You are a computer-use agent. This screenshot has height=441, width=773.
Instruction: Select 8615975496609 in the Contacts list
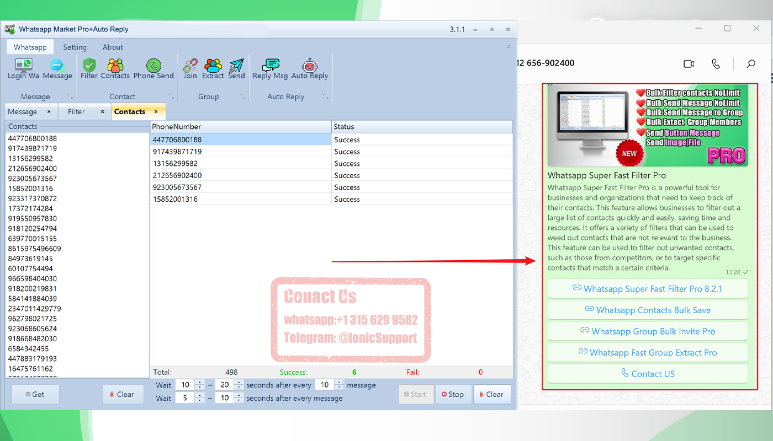pyautogui.click(x=34, y=249)
